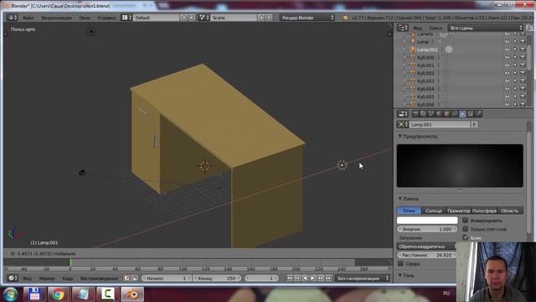The width and height of the screenshot is (536, 302).
Task: Open the Файл menu
Action: pos(28,18)
